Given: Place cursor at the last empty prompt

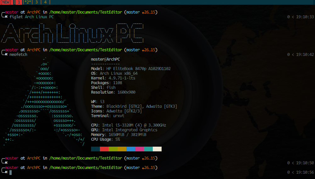Looking at the screenshot, I should (x=10, y=172).
